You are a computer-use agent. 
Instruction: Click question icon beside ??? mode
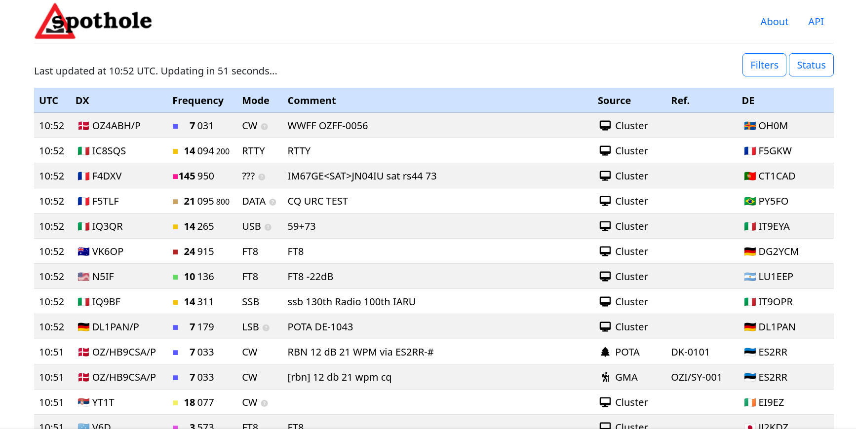coord(262,177)
